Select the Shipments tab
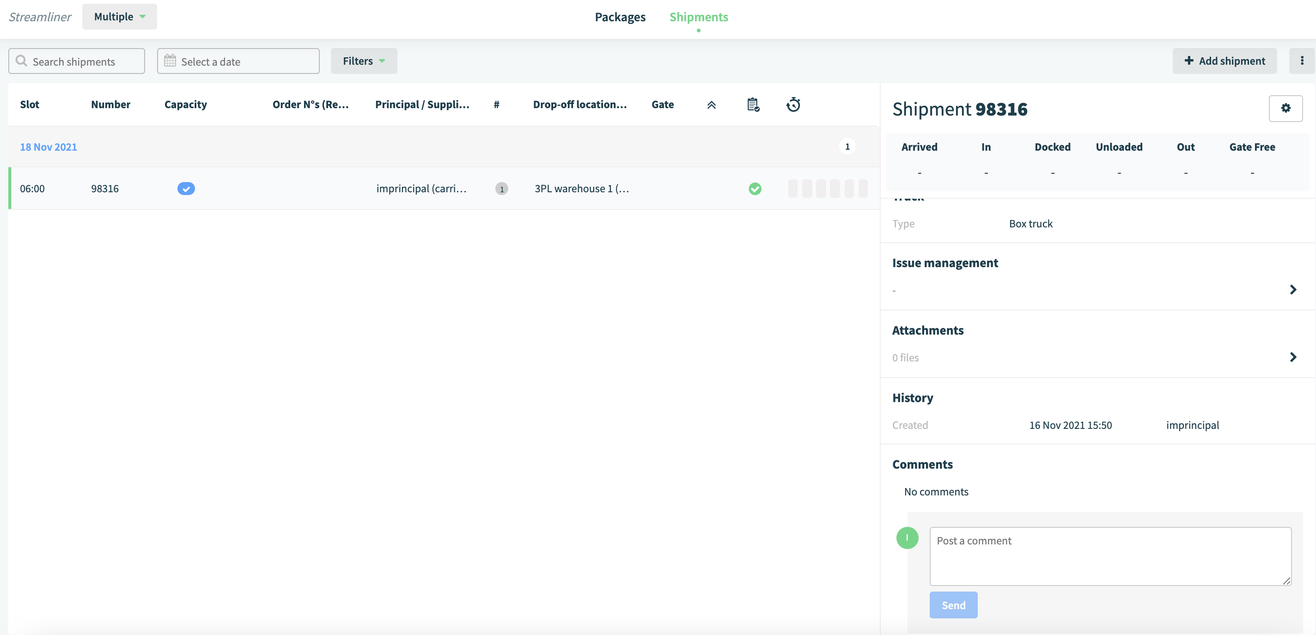The height and width of the screenshot is (635, 1316). (698, 17)
